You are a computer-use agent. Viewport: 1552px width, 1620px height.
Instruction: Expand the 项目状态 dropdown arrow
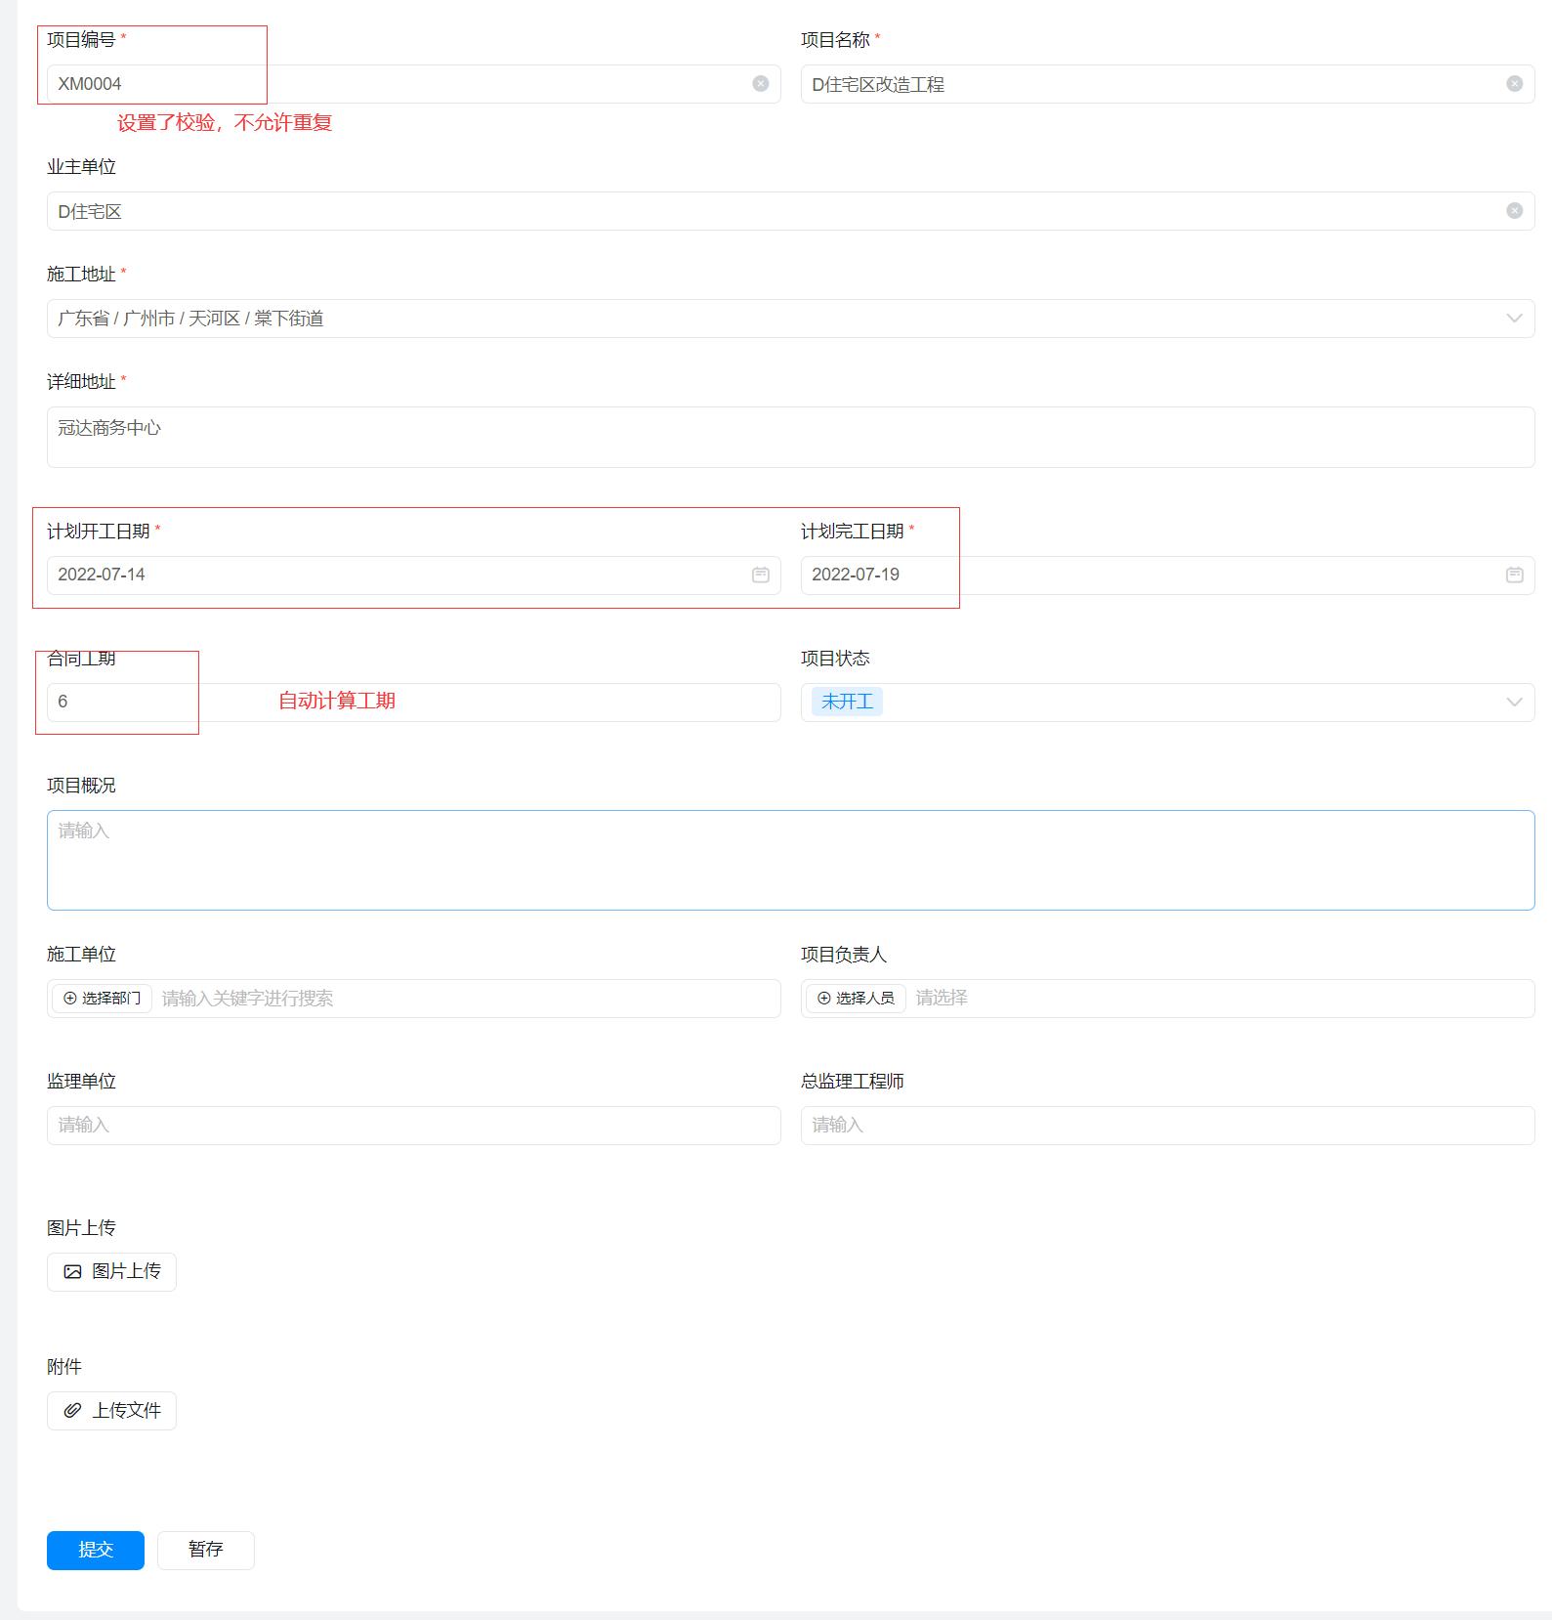[1514, 703]
